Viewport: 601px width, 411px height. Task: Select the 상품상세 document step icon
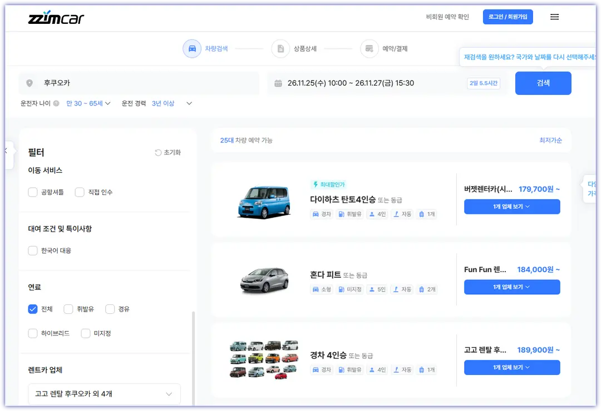click(x=280, y=49)
